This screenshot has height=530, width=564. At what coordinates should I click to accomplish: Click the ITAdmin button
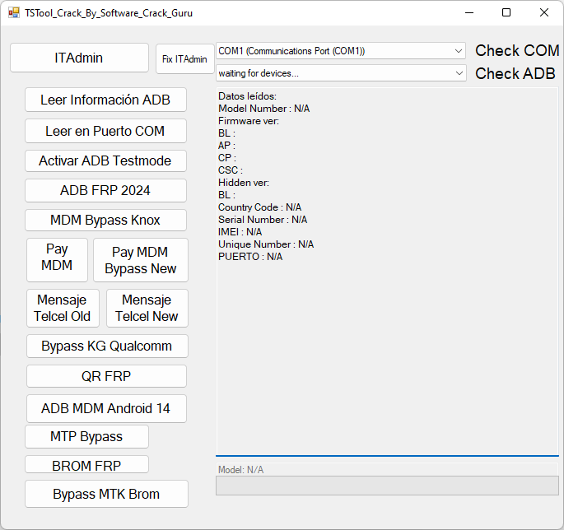click(x=79, y=58)
